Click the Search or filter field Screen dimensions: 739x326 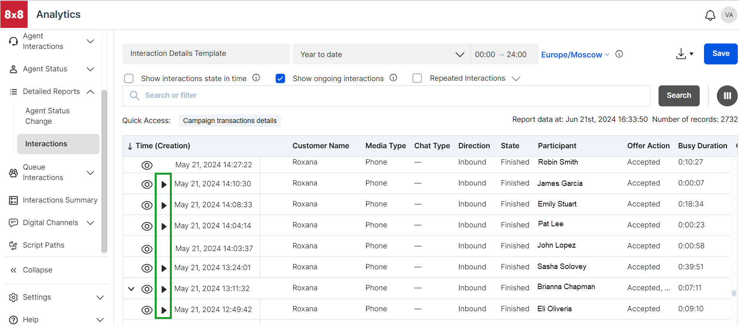click(x=386, y=95)
